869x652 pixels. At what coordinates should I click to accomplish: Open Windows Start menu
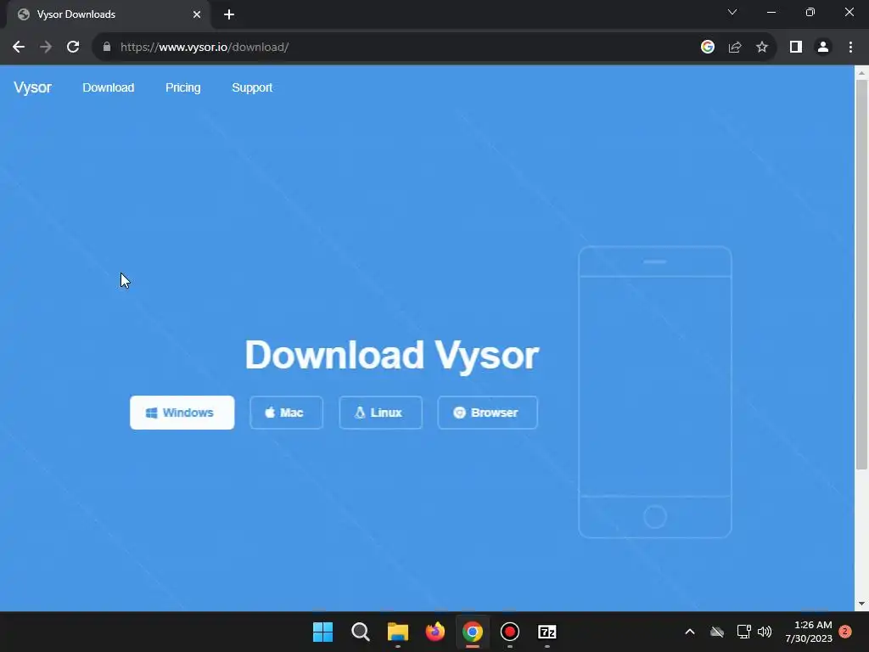tap(322, 632)
